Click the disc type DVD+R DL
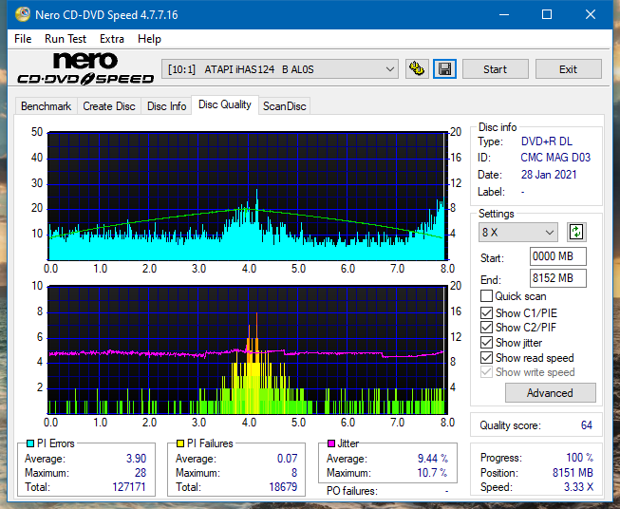This screenshot has height=509, width=620. click(x=547, y=141)
